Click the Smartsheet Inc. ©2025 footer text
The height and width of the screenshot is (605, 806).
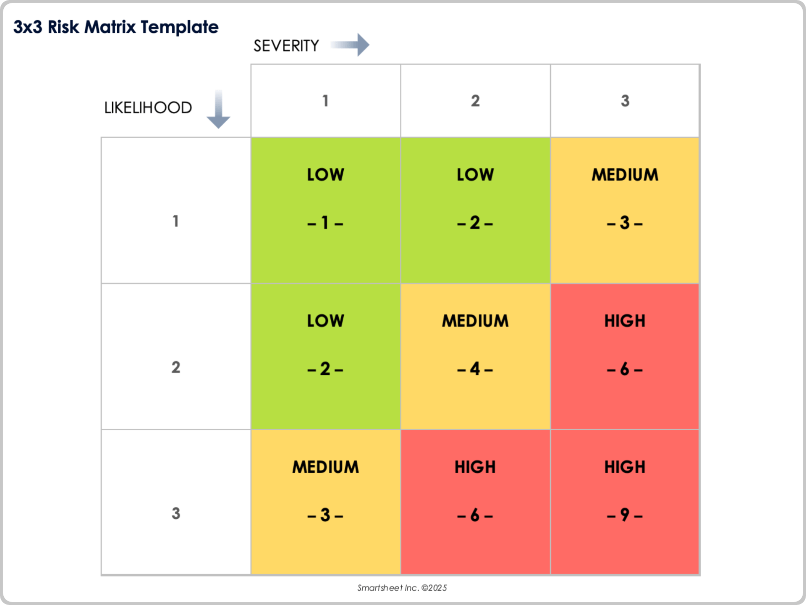[x=402, y=588]
